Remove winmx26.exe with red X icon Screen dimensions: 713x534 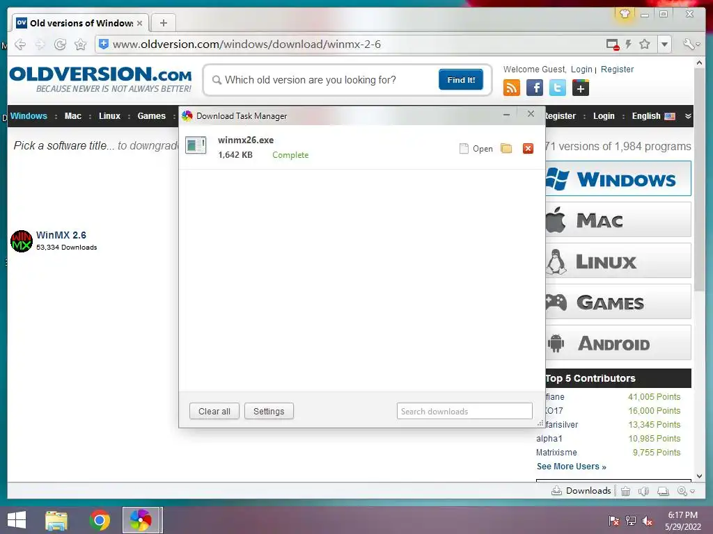[x=528, y=149]
